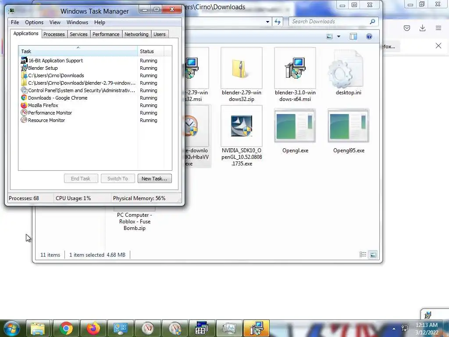Sort tasks by the Status column header

click(x=151, y=51)
